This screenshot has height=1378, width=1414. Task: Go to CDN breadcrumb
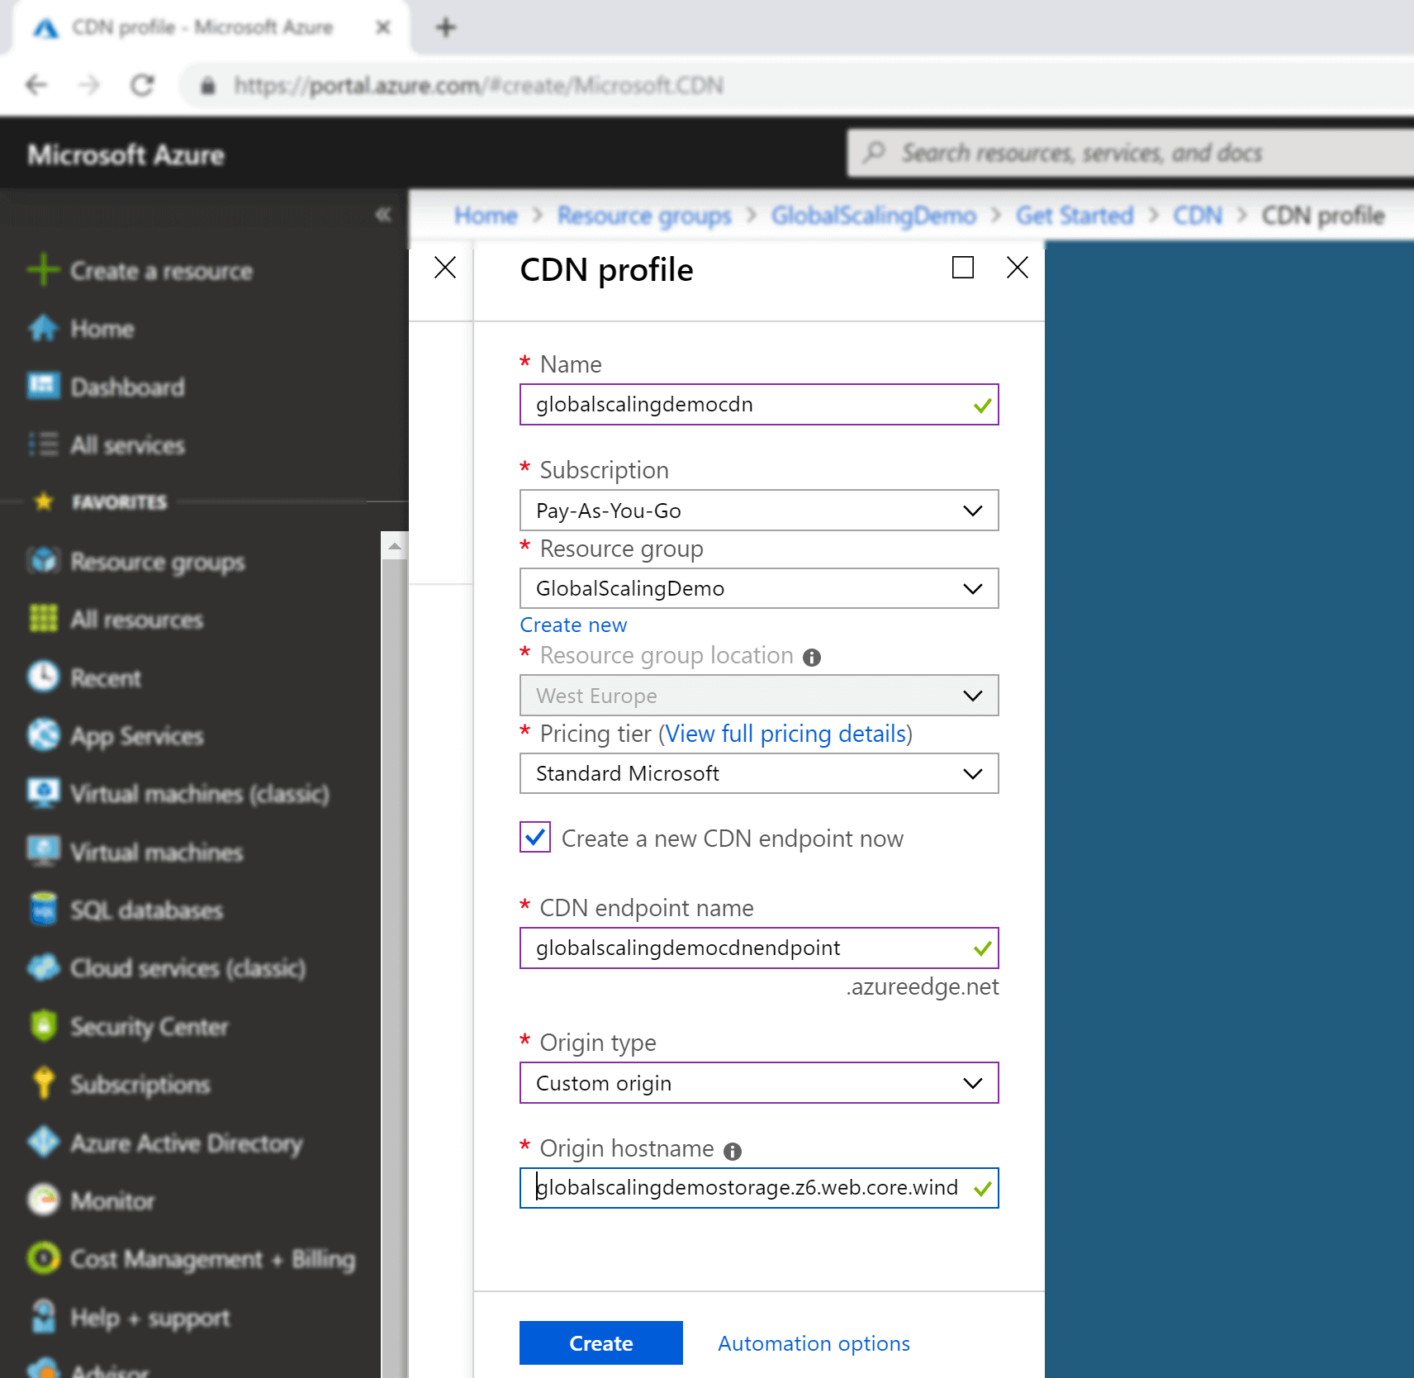tap(1198, 216)
